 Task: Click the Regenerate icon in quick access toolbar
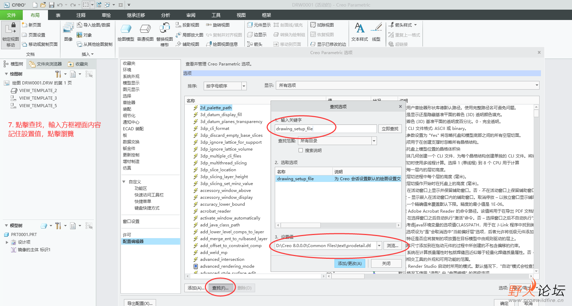[x=99, y=5]
